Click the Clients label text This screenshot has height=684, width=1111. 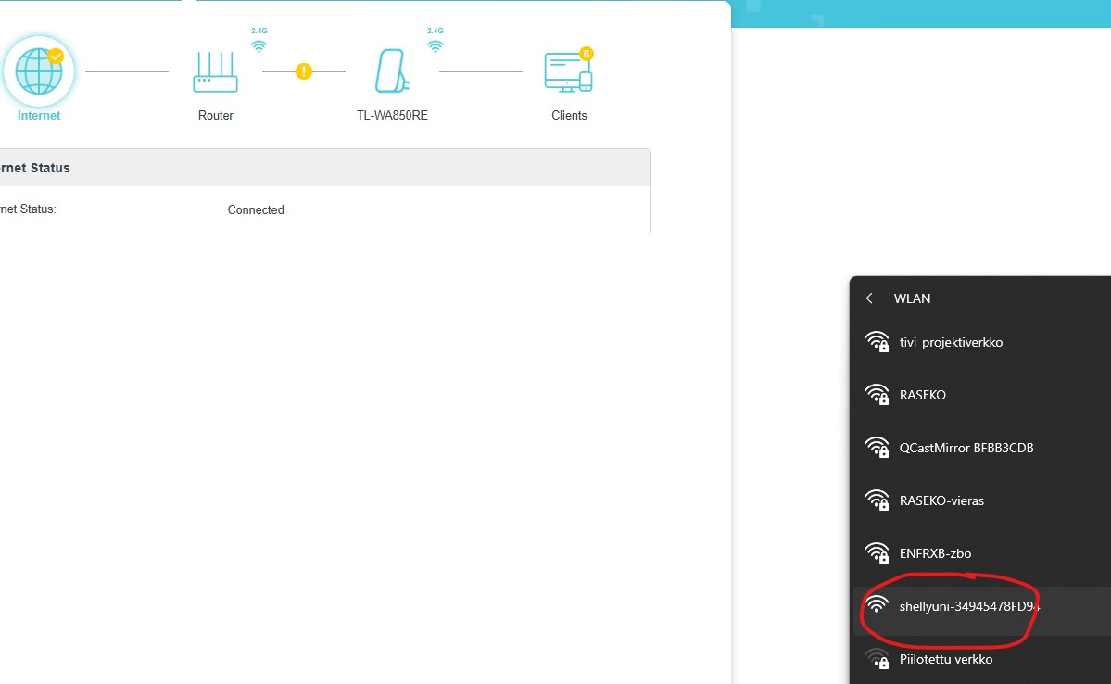point(569,116)
